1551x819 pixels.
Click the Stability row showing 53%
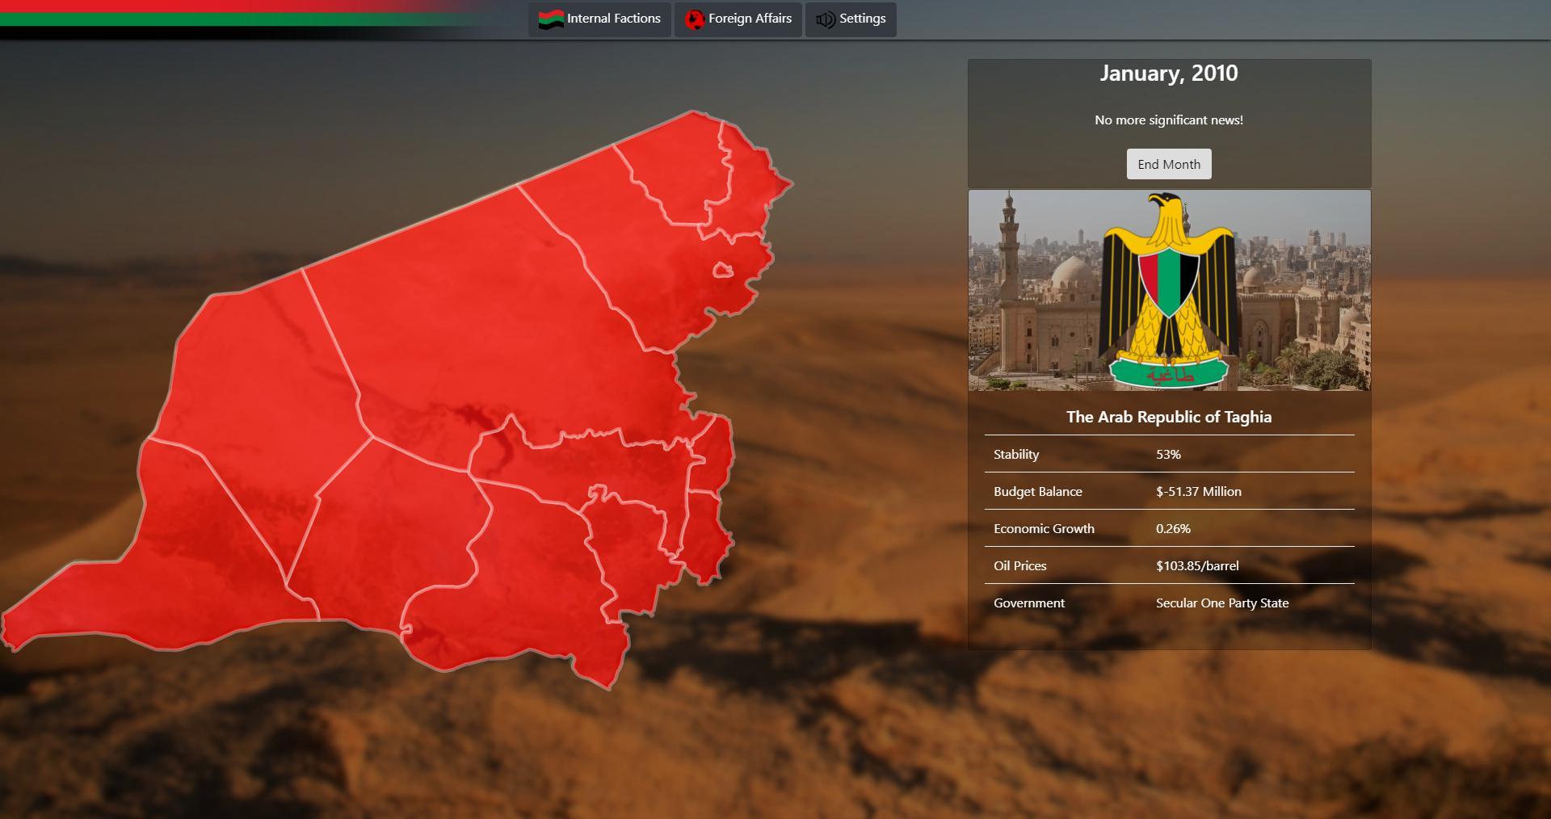tap(1168, 454)
